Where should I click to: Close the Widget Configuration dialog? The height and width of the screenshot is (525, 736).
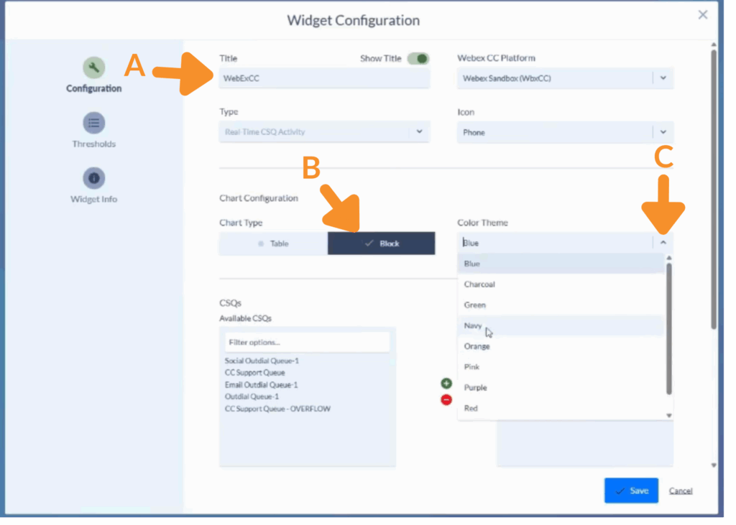[x=702, y=15]
